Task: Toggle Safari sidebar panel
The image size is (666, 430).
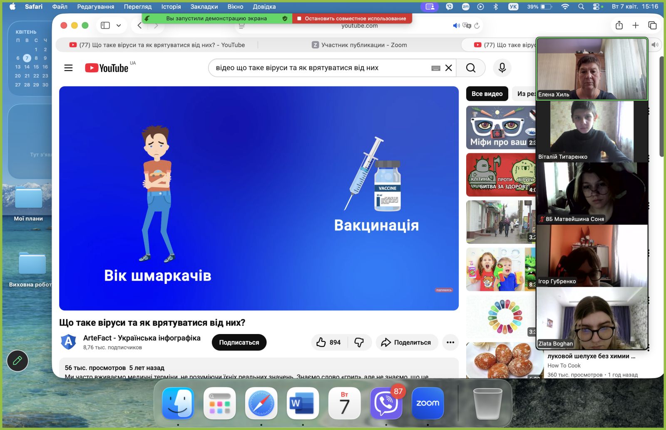Action: [x=105, y=25]
